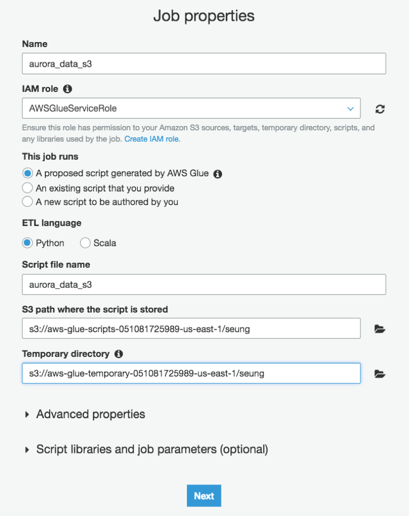
Task: Click the Script file name field
Action: tap(204, 284)
